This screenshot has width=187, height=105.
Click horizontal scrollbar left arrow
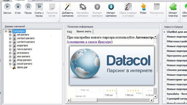(x=69, y=100)
